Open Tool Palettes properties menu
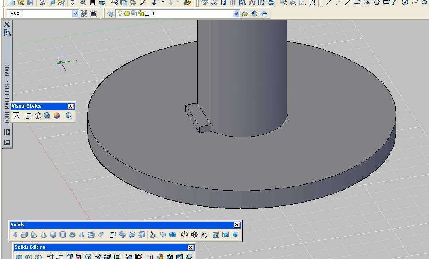Viewport: 429px width, 259px height. pyautogui.click(x=7, y=142)
